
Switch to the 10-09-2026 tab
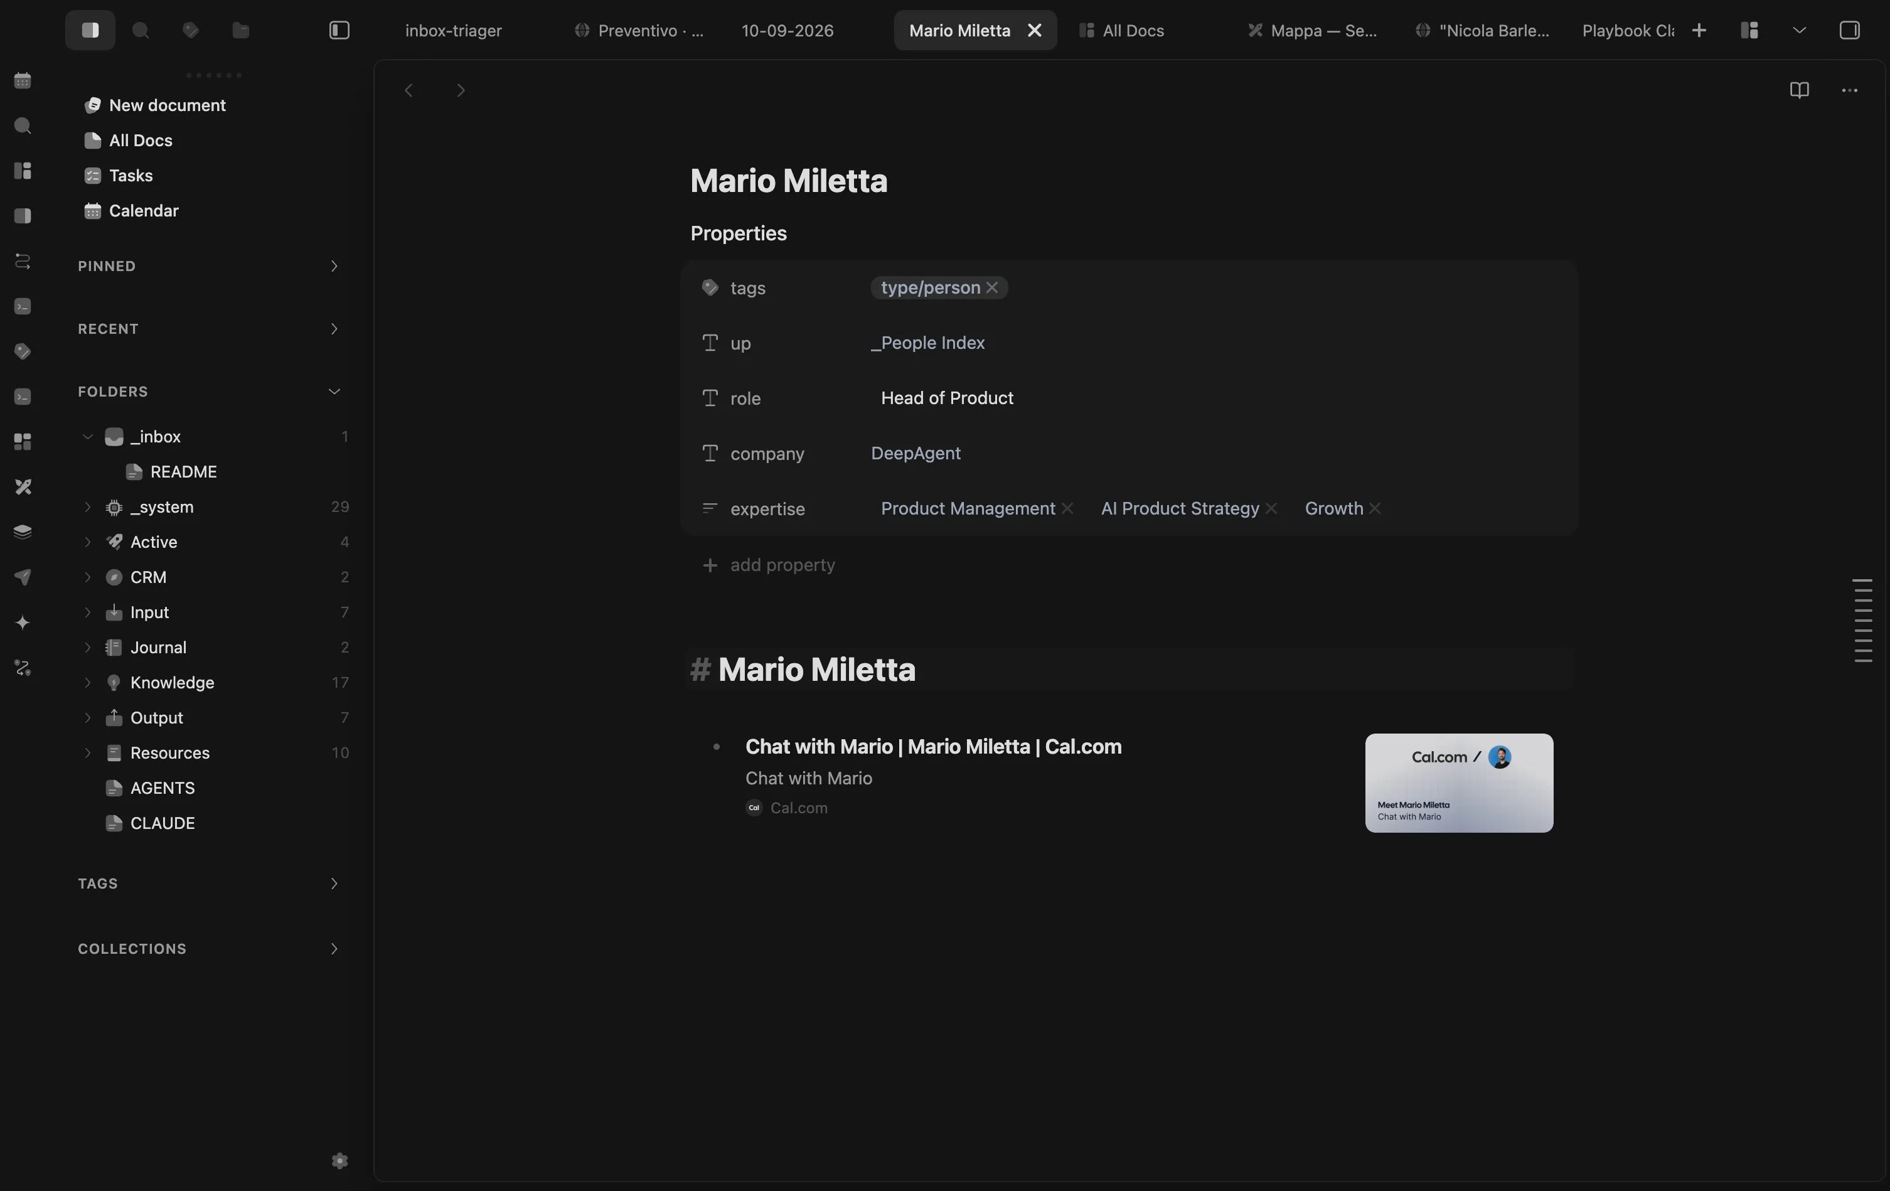[787, 30]
